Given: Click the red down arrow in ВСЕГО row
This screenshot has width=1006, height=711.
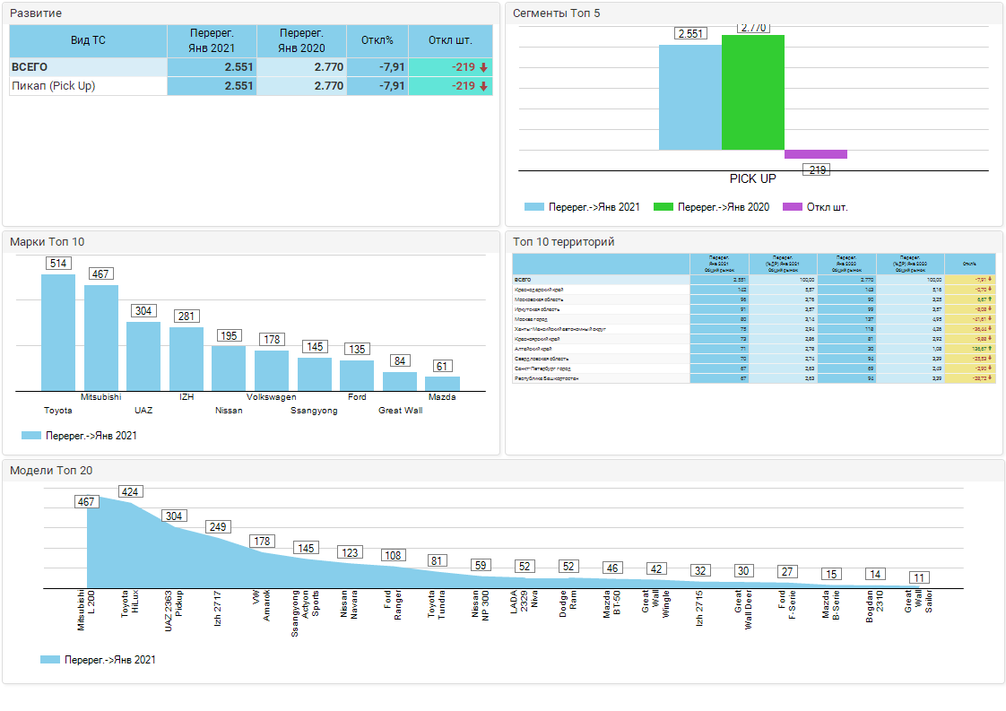Looking at the screenshot, I should tap(483, 67).
